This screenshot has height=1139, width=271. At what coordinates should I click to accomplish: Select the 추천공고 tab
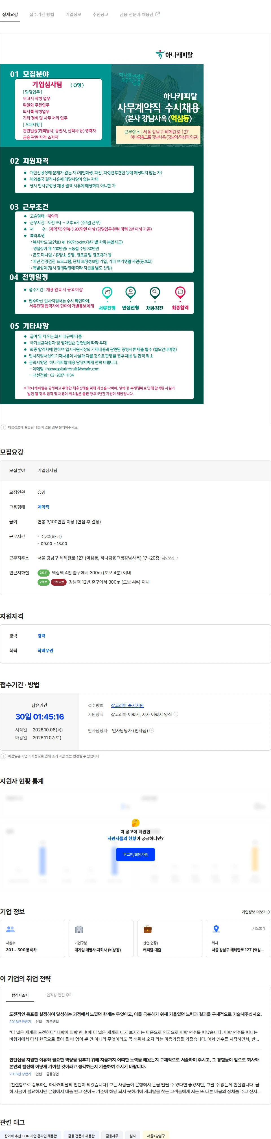click(x=100, y=15)
